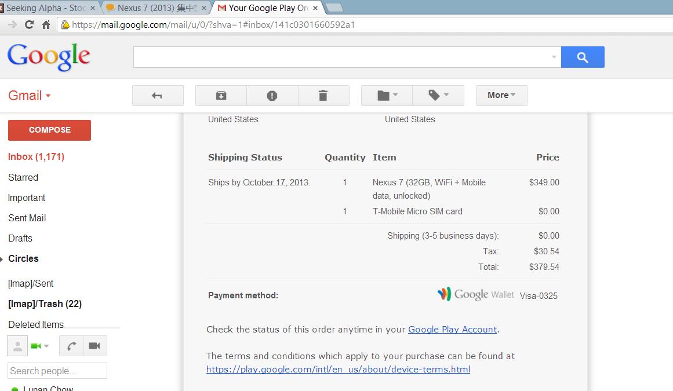Open the [Imap]/Sent label
The height and width of the screenshot is (391, 673).
(31, 283)
